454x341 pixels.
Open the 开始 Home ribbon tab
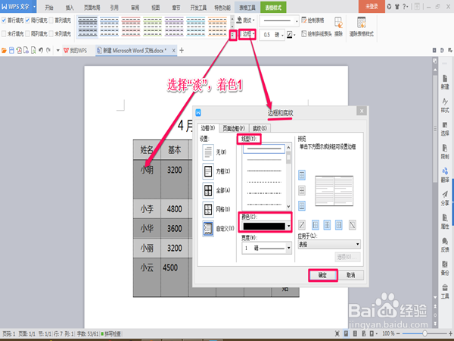pyautogui.click(x=49, y=8)
